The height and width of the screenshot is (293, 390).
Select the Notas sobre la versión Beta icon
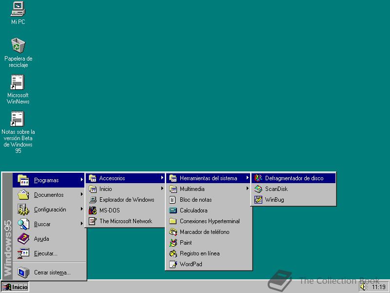point(18,119)
